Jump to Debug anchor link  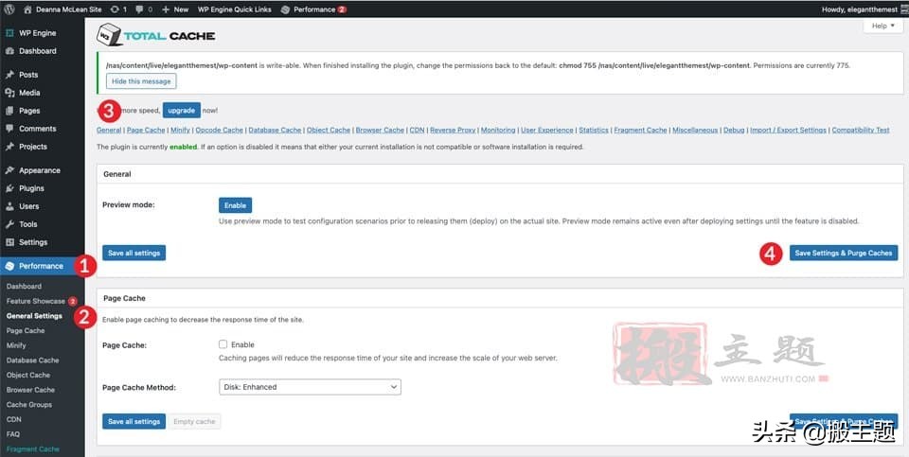pos(734,130)
